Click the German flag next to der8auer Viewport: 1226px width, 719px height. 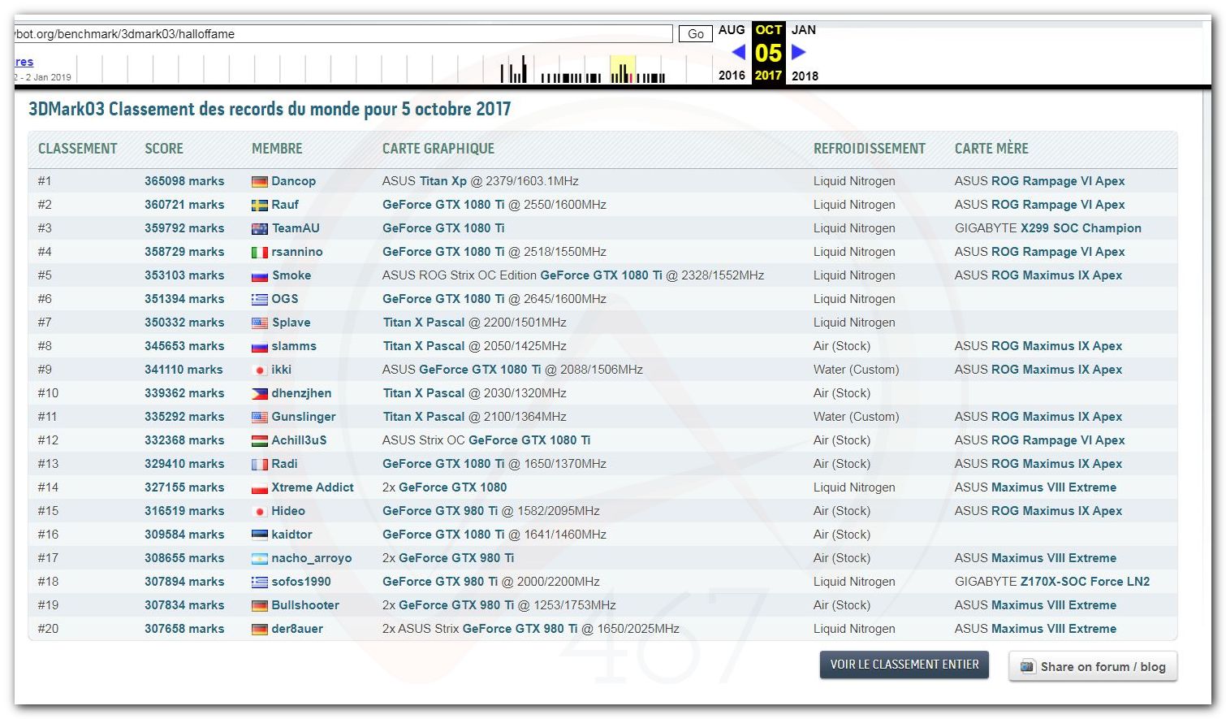coord(260,630)
